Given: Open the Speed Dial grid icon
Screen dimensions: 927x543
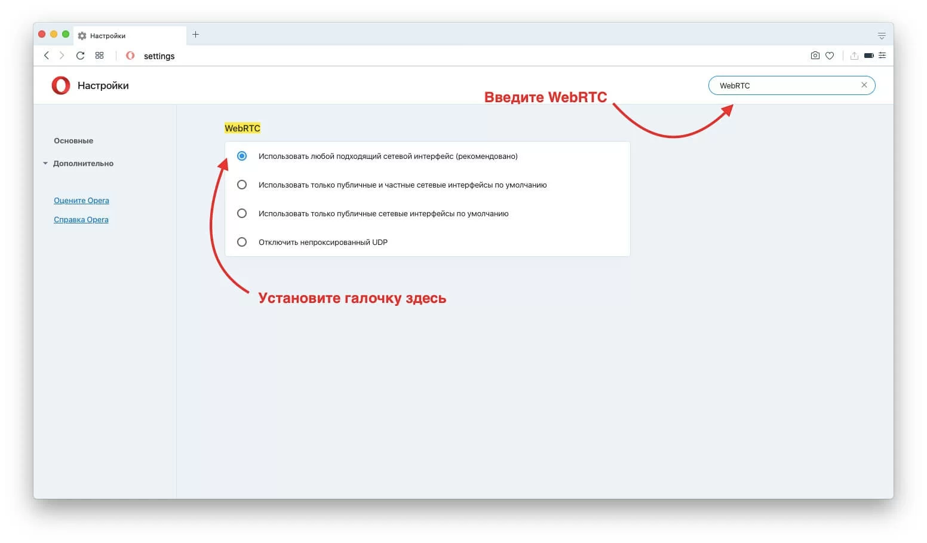Looking at the screenshot, I should click(100, 56).
